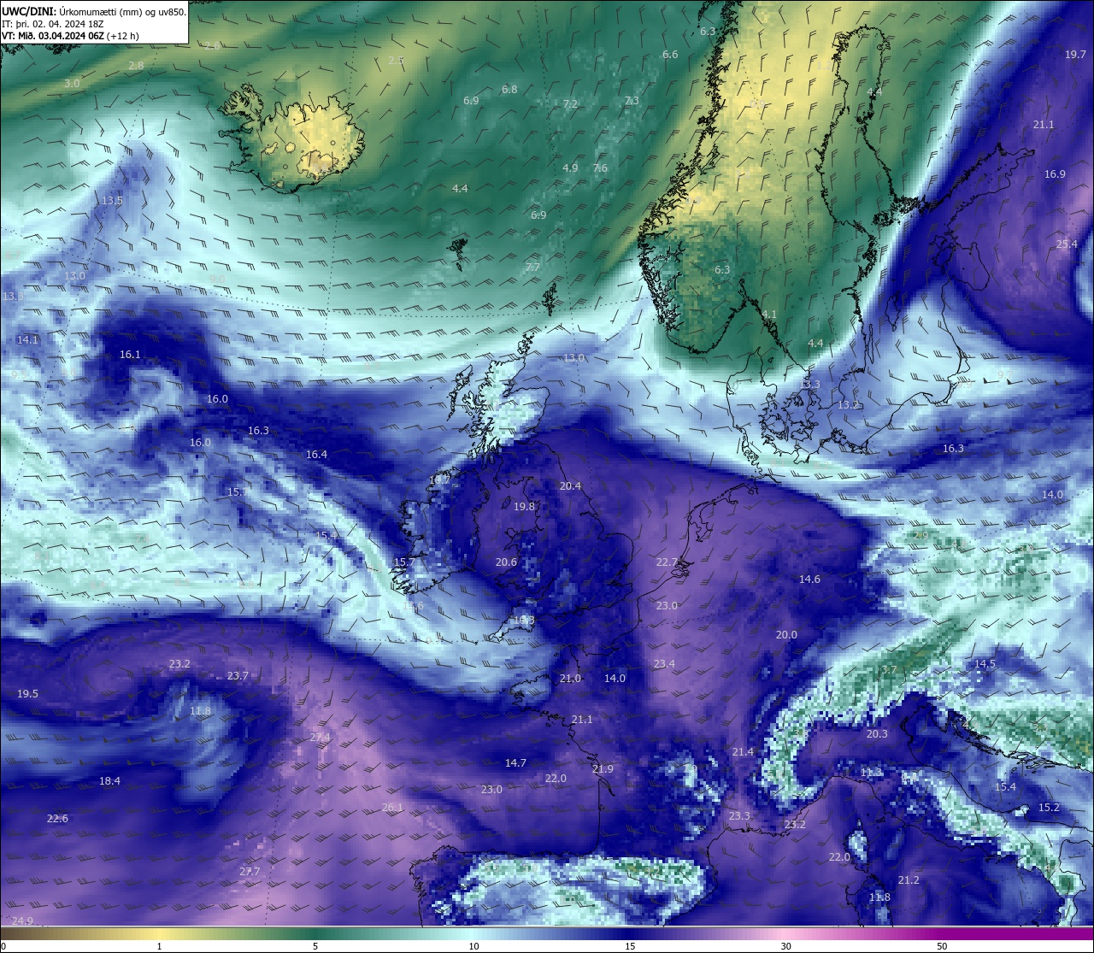
Task: Click the map value 20.6
Action: pos(506,562)
